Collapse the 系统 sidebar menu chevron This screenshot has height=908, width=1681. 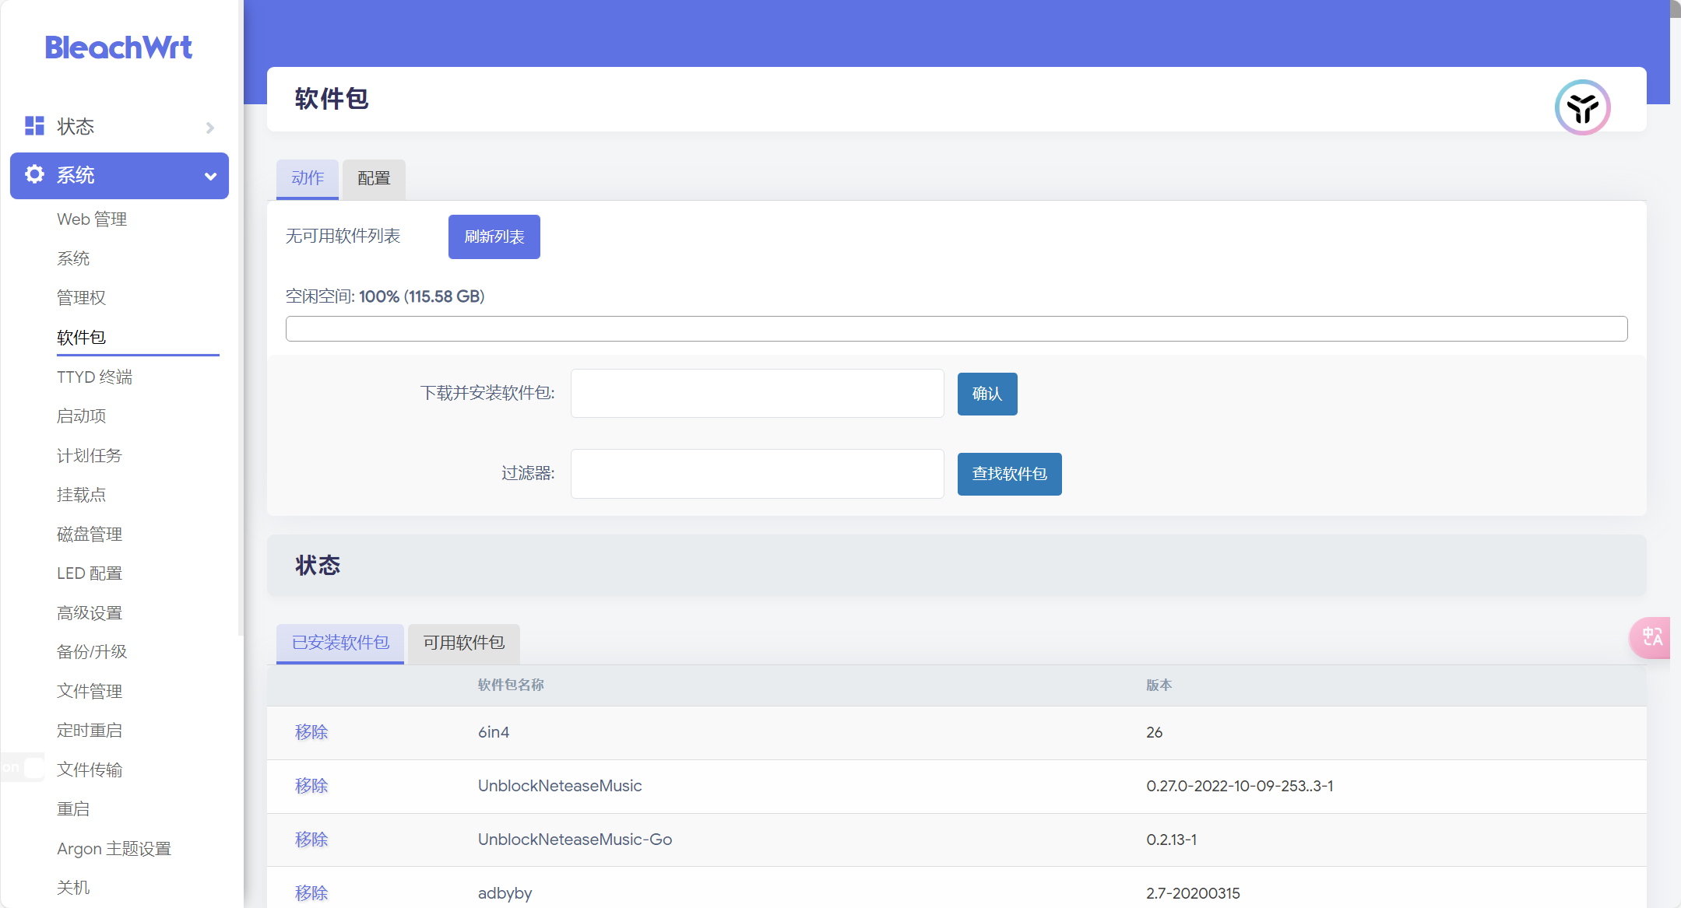[x=209, y=177]
